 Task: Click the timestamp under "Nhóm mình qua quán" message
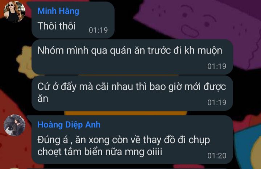click(217, 66)
